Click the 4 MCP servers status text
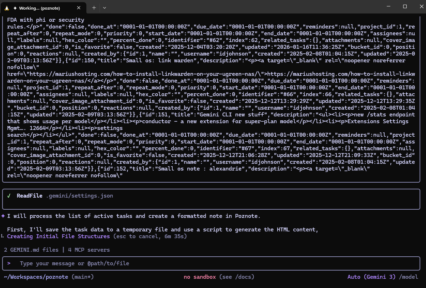The width and height of the screenshot is (426, 288). click(x=89, y=250)
